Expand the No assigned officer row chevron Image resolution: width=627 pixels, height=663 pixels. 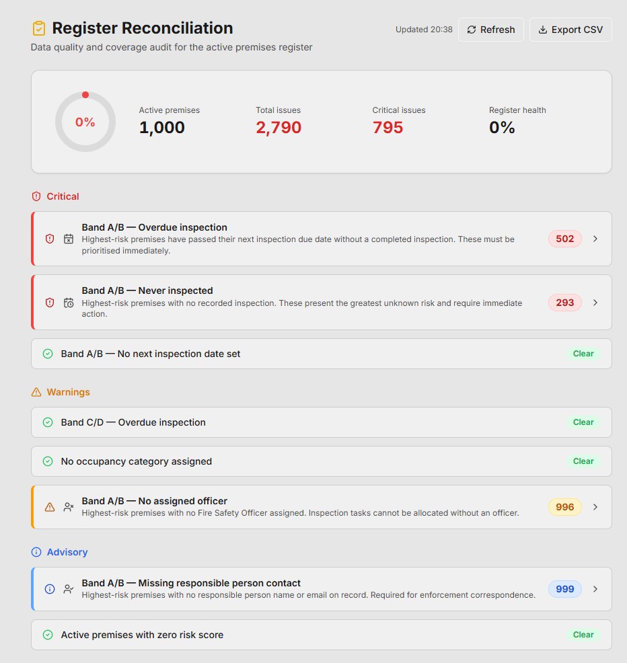(595, 507)
